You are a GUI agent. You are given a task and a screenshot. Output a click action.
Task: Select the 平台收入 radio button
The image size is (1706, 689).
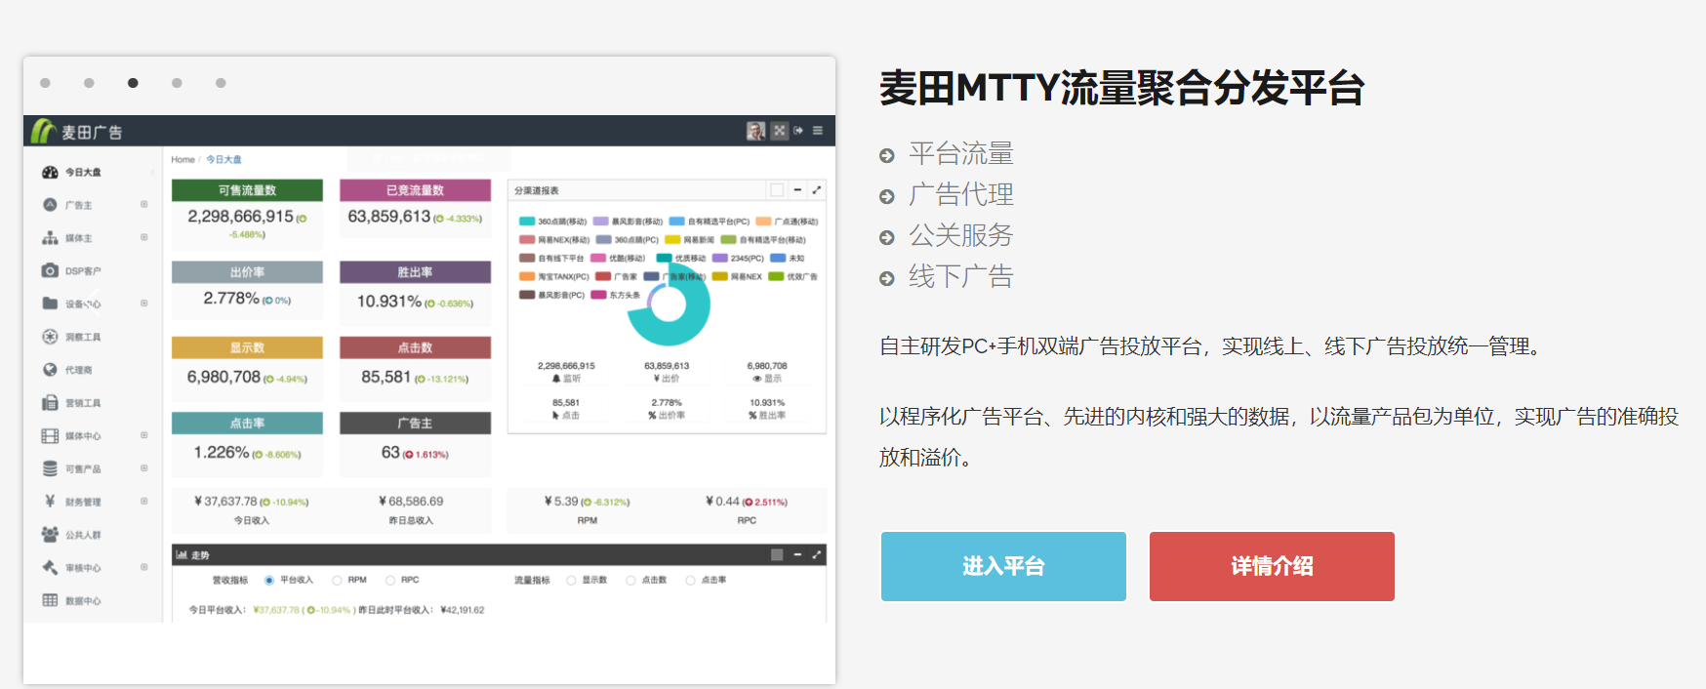[269, 580]
